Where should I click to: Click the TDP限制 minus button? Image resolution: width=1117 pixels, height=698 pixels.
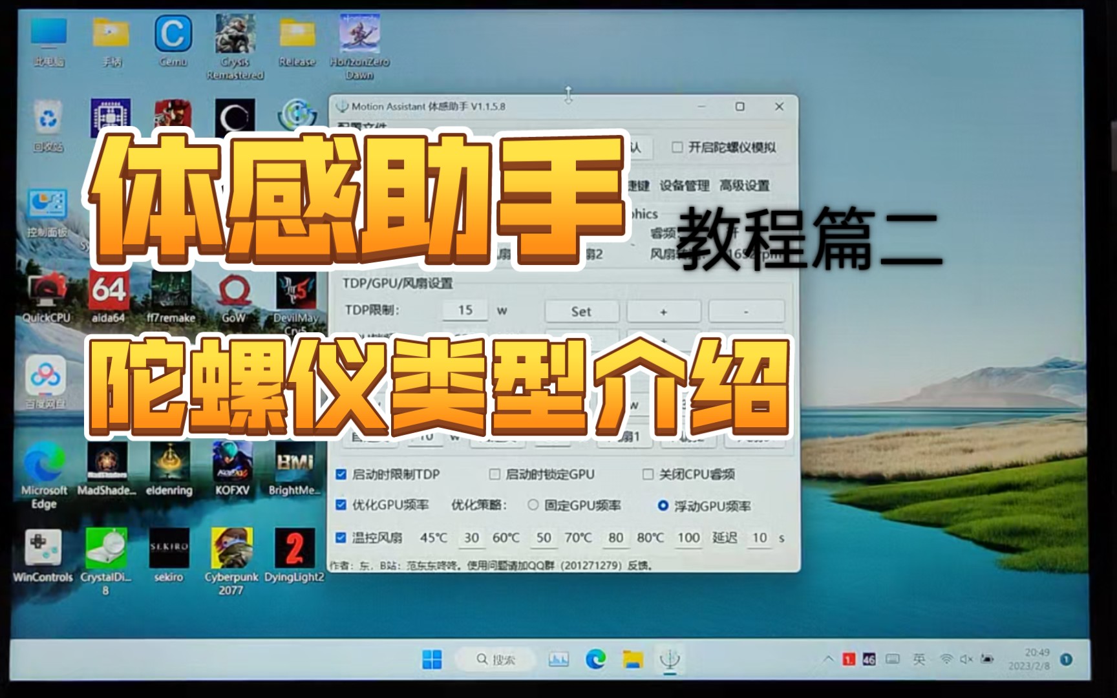(x=746, y=312)
